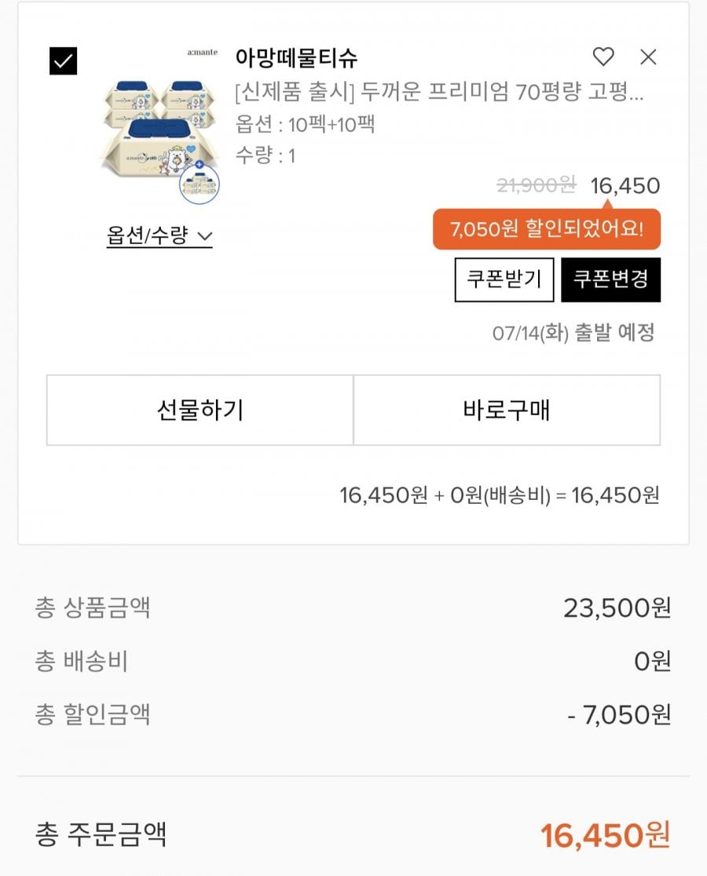Click the 수량 : 1 line

(x=266, y=155)
